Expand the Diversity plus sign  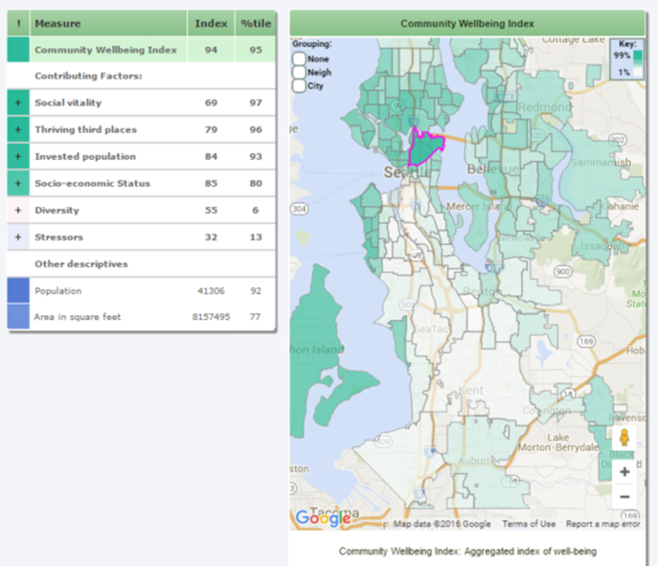(17, 210)
